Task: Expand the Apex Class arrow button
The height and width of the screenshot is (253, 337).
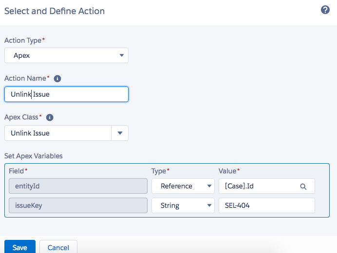Action: point(120,133)
